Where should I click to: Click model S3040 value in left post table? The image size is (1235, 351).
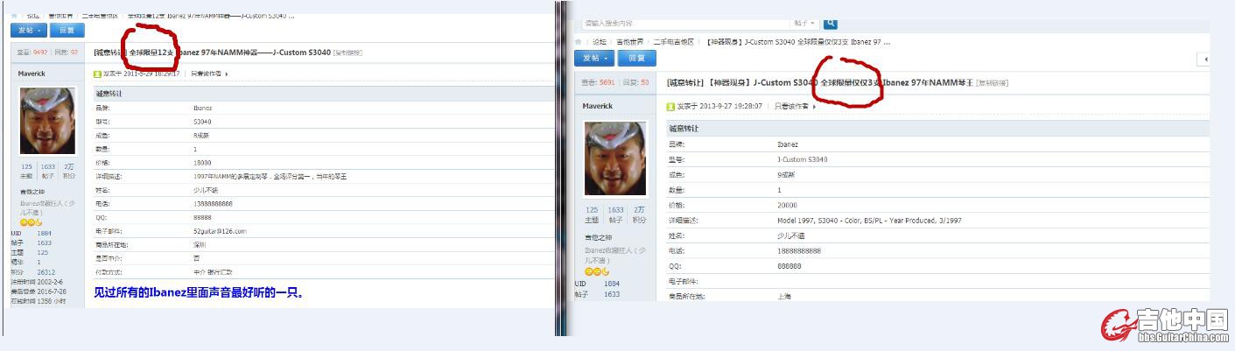pos(201,122)
